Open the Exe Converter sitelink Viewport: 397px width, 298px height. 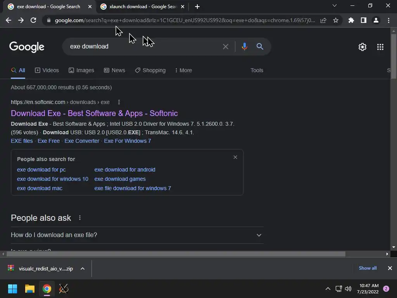(x=82, y=141)
